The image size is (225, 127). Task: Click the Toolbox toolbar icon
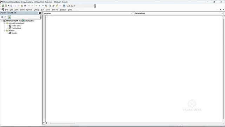click(60, 6)
